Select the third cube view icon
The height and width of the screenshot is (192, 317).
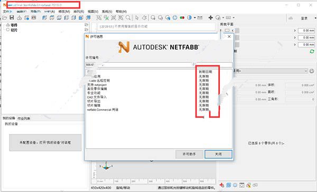pos(59,18)
